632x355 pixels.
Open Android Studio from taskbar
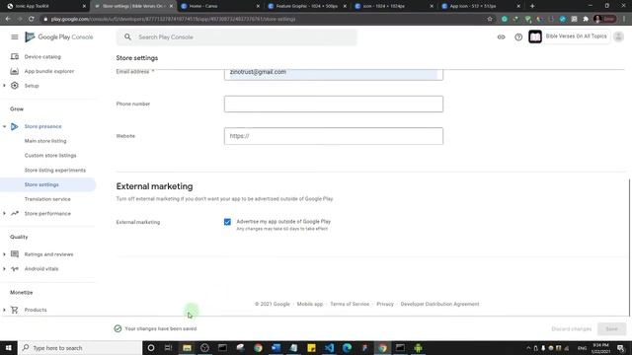coord(418,348)
